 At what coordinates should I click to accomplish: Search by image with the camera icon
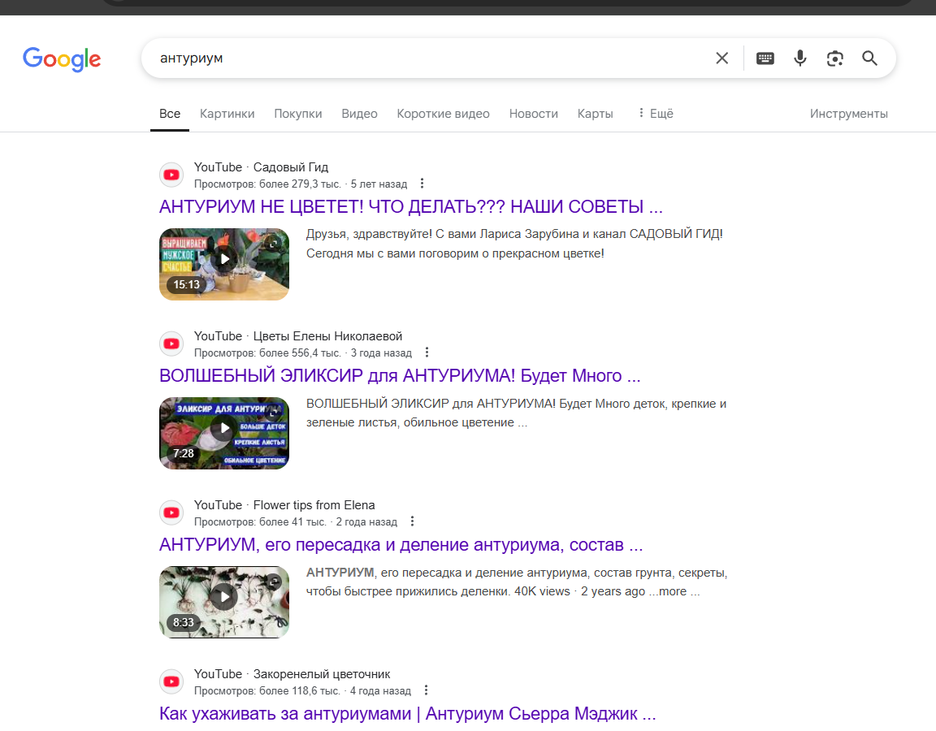click(834, 58)
